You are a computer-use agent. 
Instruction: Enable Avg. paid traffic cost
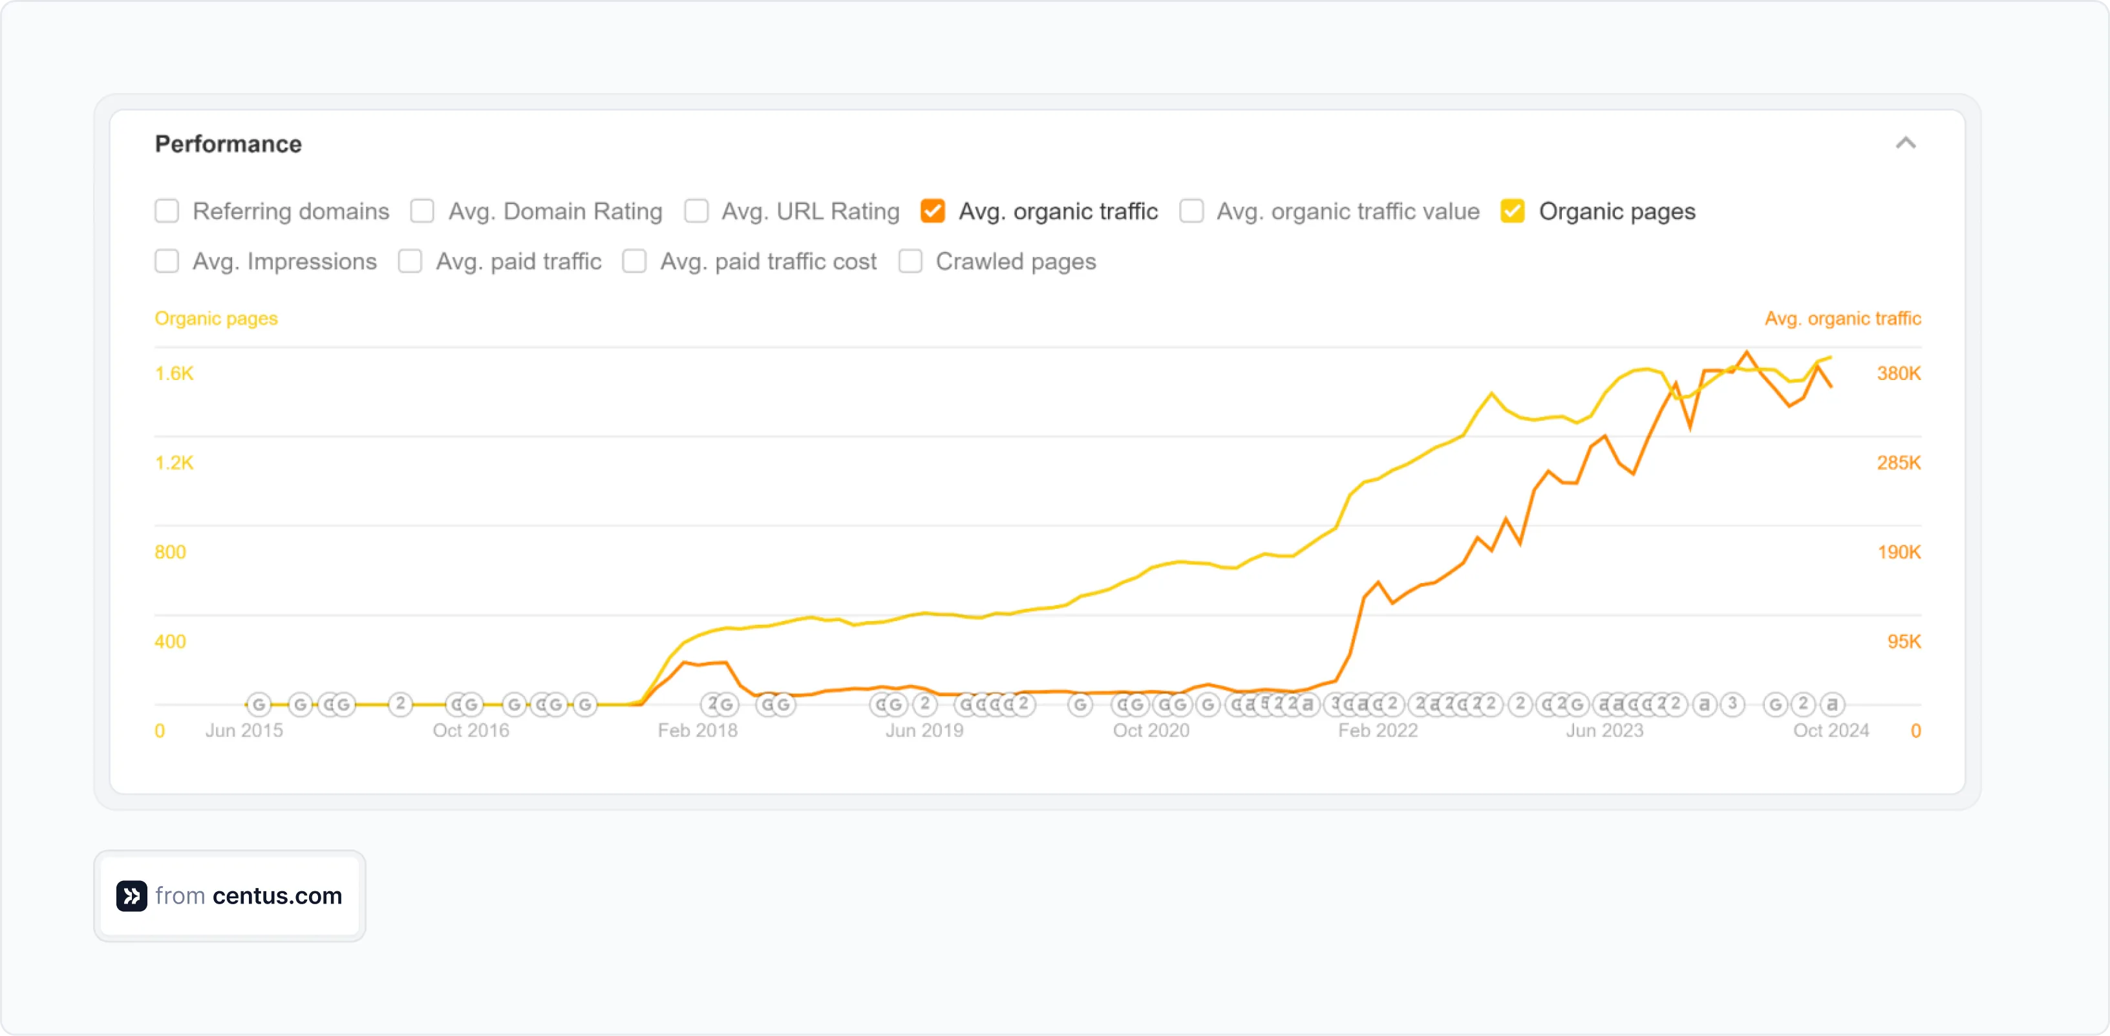click(635, 261)
